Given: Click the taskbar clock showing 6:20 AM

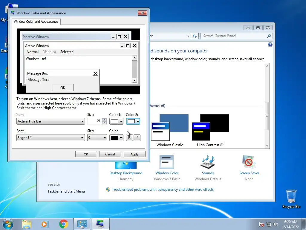Looking at the screenshot, I should [x=291, y=224].
